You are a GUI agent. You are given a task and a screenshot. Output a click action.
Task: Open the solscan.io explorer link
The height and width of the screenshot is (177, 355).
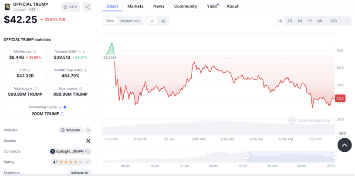80,173
